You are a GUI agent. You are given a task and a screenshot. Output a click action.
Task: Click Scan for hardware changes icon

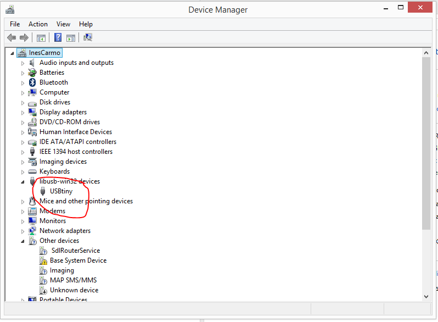(x=88, y=37)
